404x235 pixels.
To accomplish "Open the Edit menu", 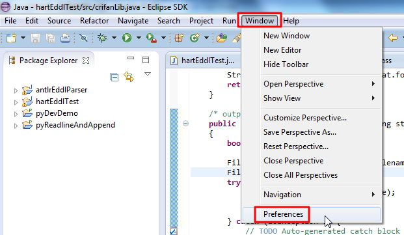I will [x=32, y=21].
